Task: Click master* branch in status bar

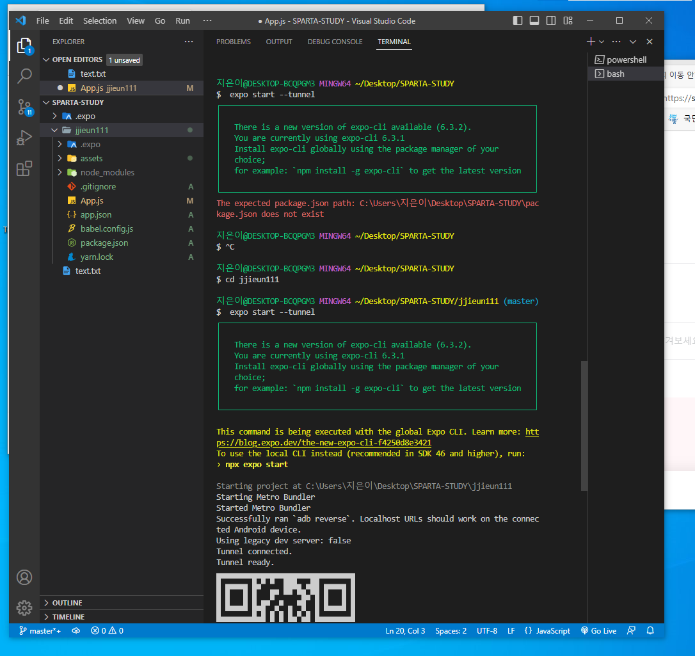Action: 40,631
